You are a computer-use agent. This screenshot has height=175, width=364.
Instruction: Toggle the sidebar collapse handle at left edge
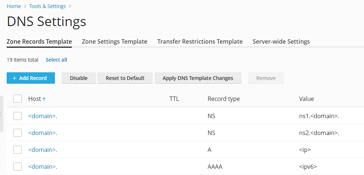[1, 114]
